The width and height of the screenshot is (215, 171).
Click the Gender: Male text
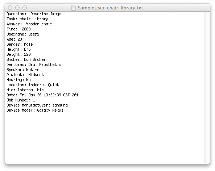[20, 45]
